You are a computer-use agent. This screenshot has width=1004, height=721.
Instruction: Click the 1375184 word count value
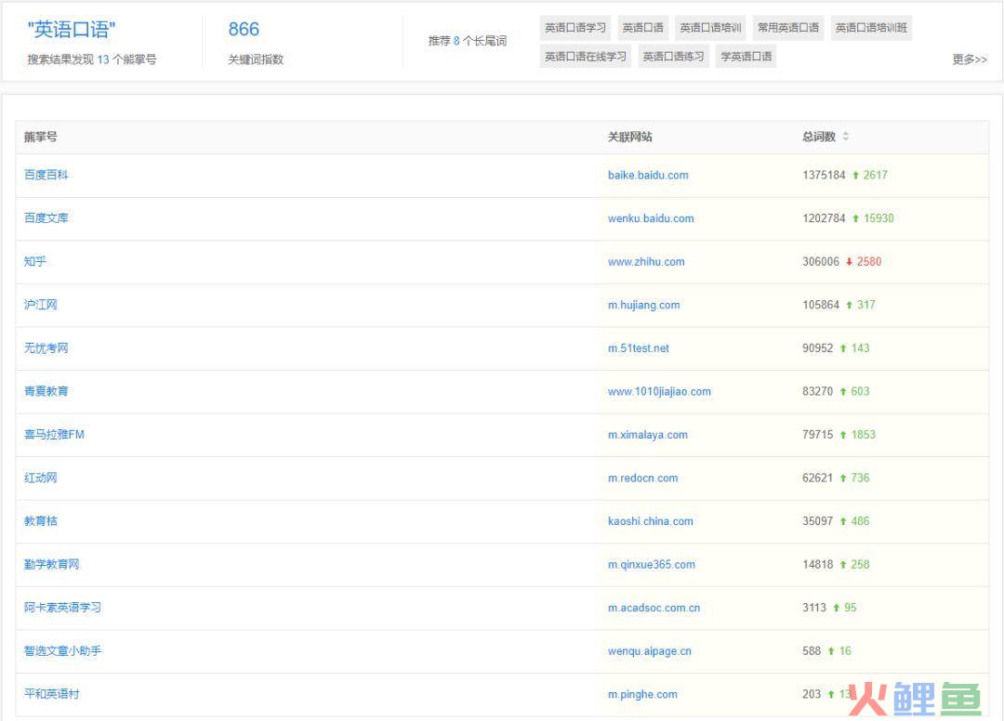pos(824,175)
